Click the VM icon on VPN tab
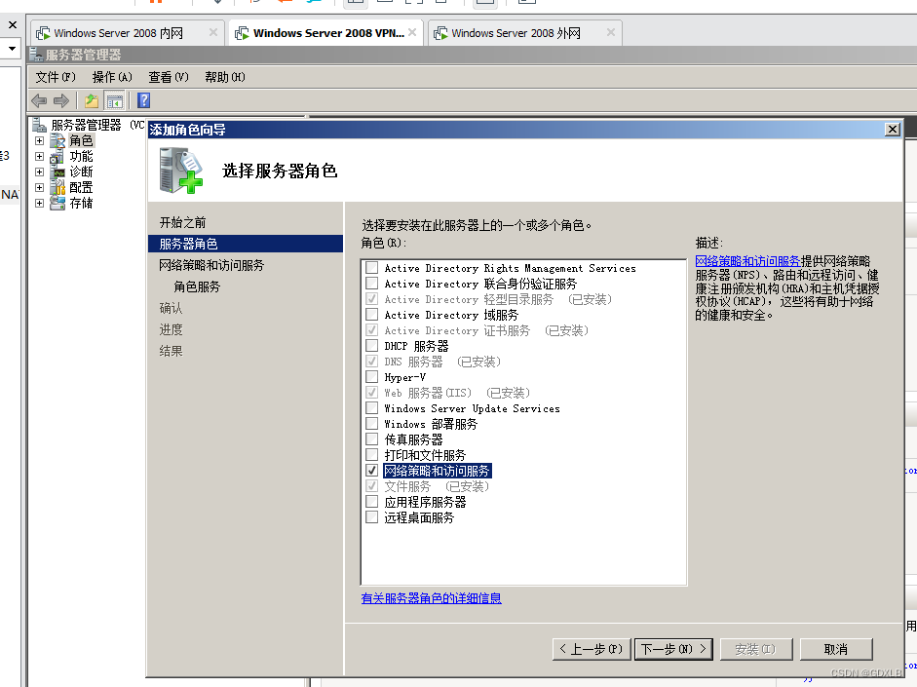This screenshot has height=687, width=917. point(242,33)
